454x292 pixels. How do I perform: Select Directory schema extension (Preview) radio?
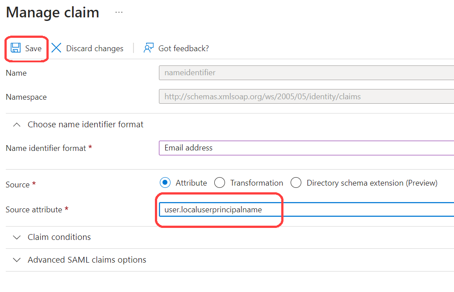296,182
